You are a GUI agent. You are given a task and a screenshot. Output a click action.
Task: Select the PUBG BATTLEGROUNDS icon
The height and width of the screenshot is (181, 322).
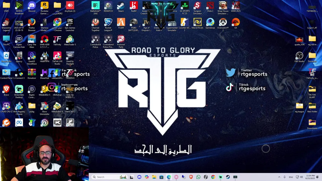(x=134, y=25)
